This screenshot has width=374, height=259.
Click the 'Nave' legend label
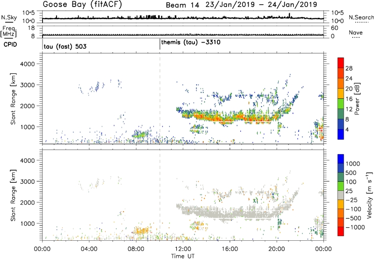point(356,32)
